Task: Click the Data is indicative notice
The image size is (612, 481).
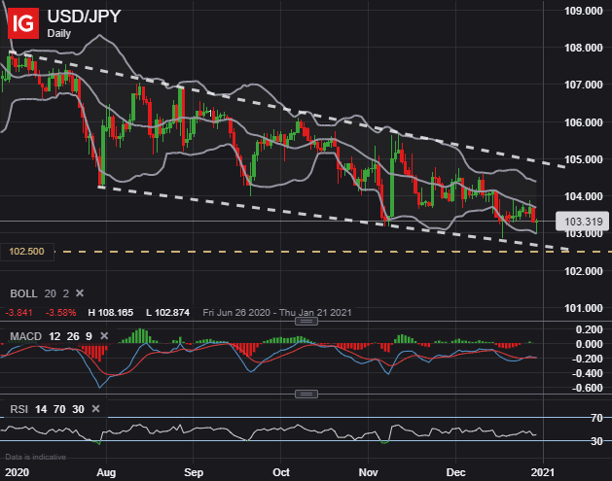Action: (36, 457)
